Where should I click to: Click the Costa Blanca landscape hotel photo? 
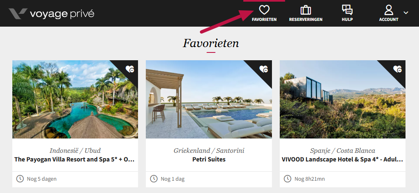[x=342, y=99]
